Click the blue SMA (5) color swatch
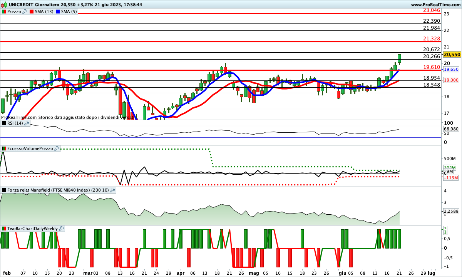This screenshot has width=462, height=277. point(58,12)
